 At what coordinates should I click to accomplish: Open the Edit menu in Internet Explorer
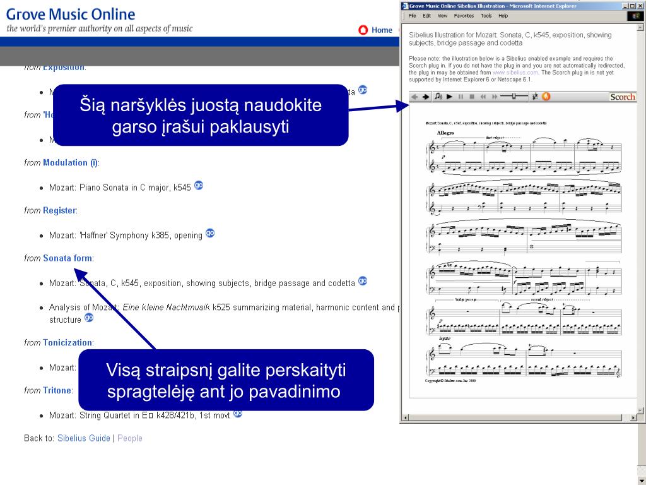pos(426,16)
